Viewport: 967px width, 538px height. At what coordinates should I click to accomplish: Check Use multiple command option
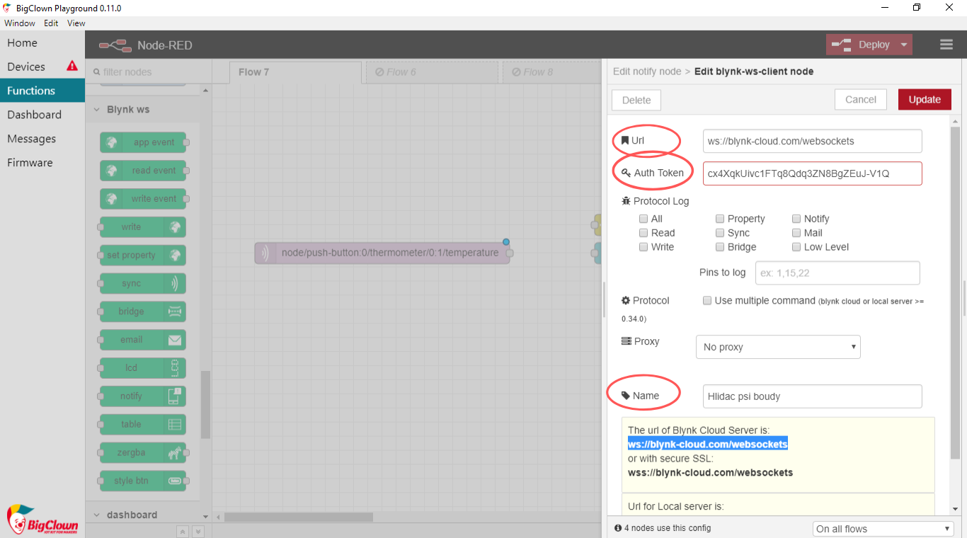[706, 300]
